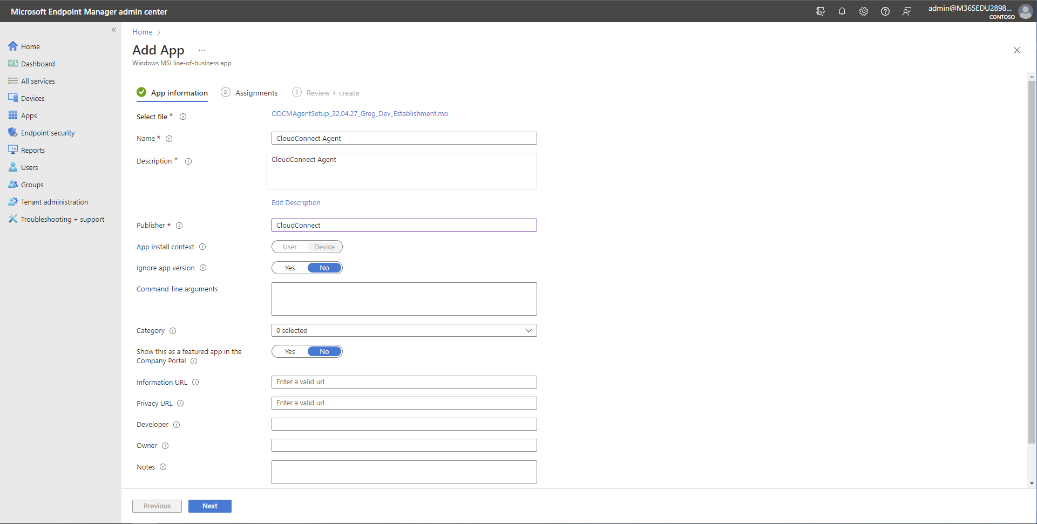The height and width of the screenshot is (524, 1037).
Task: Select Device for App install context
Action: pos(324,247)
